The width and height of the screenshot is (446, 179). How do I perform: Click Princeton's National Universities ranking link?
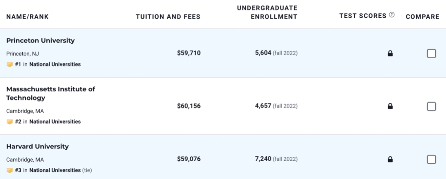tap(55, 64)
